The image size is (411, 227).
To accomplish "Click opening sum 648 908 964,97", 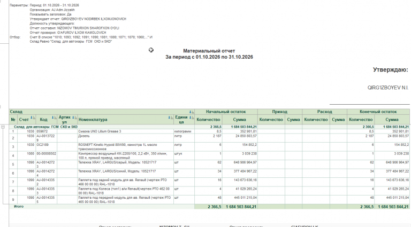I will pyautogui.click(x=240, y=165).
